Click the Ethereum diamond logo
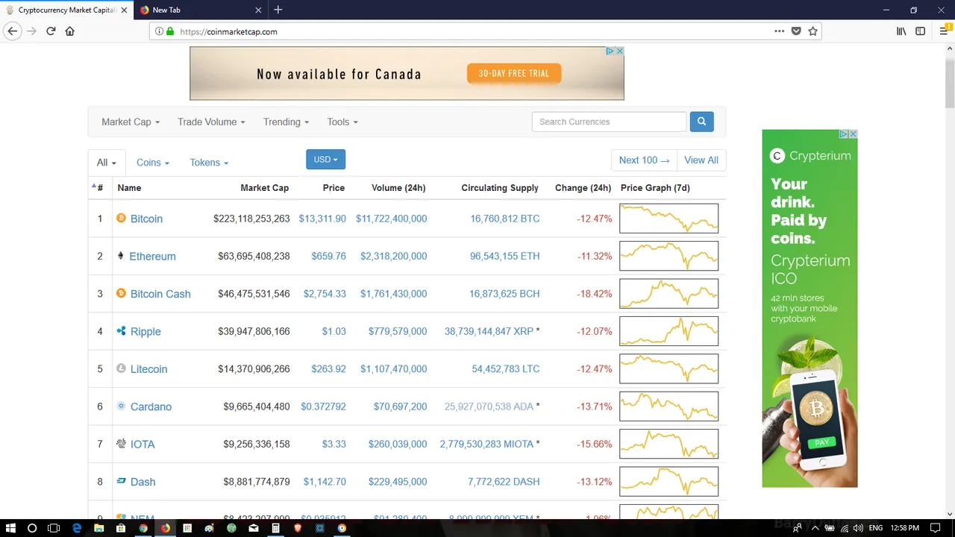This screenshot has width=955, height=537. click(x=121, y=256)
